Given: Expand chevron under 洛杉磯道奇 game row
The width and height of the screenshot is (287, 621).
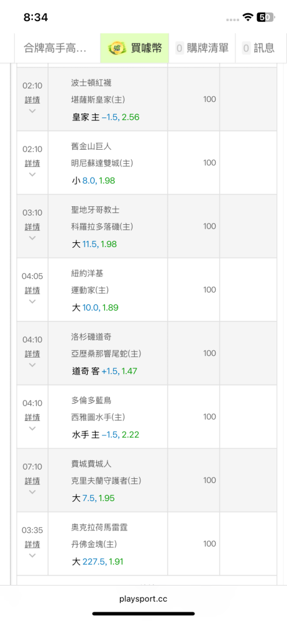Looking at the screenshot, I should pos(32,365).
